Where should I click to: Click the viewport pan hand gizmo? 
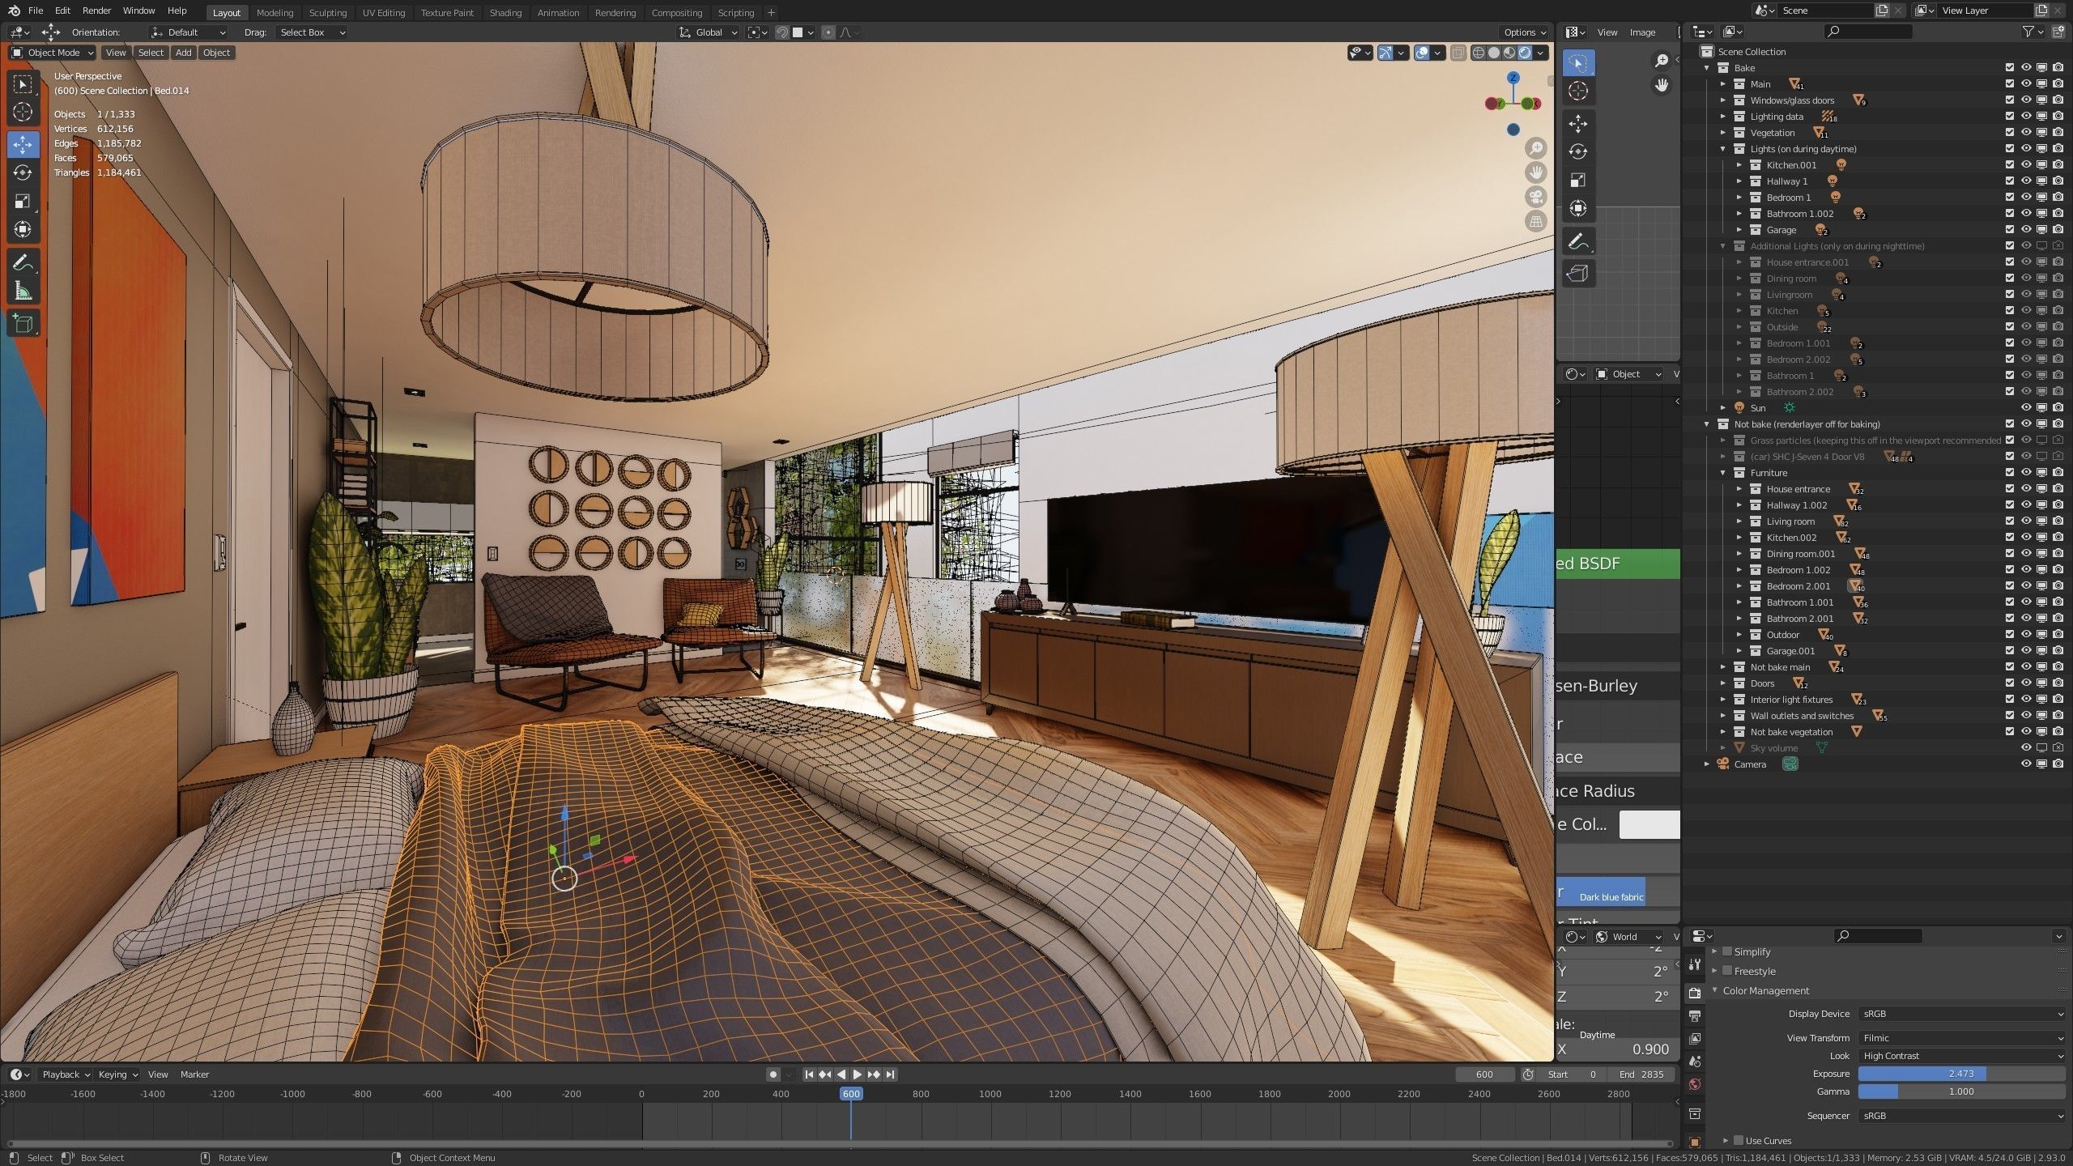click(1536, 172)
